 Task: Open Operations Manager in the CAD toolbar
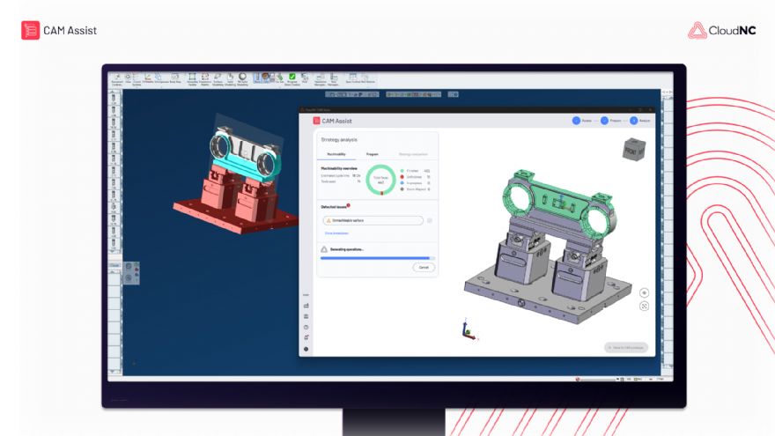click(x=321, y=79)
